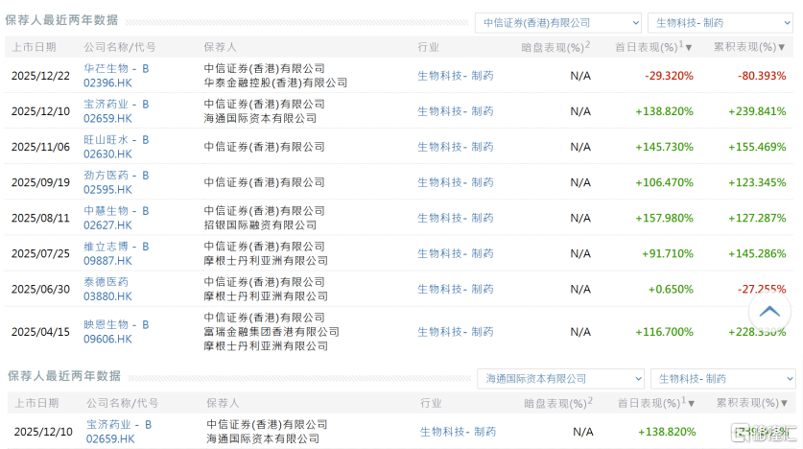
Task: Click the lower table's first-day value +138.820%
Action: pos(667,432)
